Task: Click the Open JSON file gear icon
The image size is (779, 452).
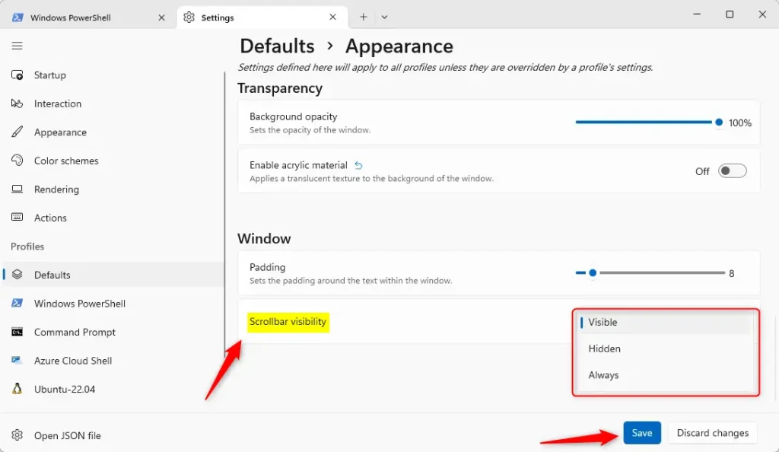Action: click(17, 435)
